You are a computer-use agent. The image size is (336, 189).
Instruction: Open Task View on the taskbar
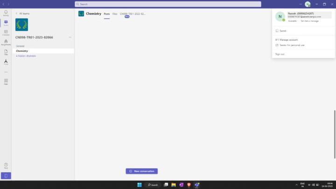pyautogui.click(x=166, y=185)
